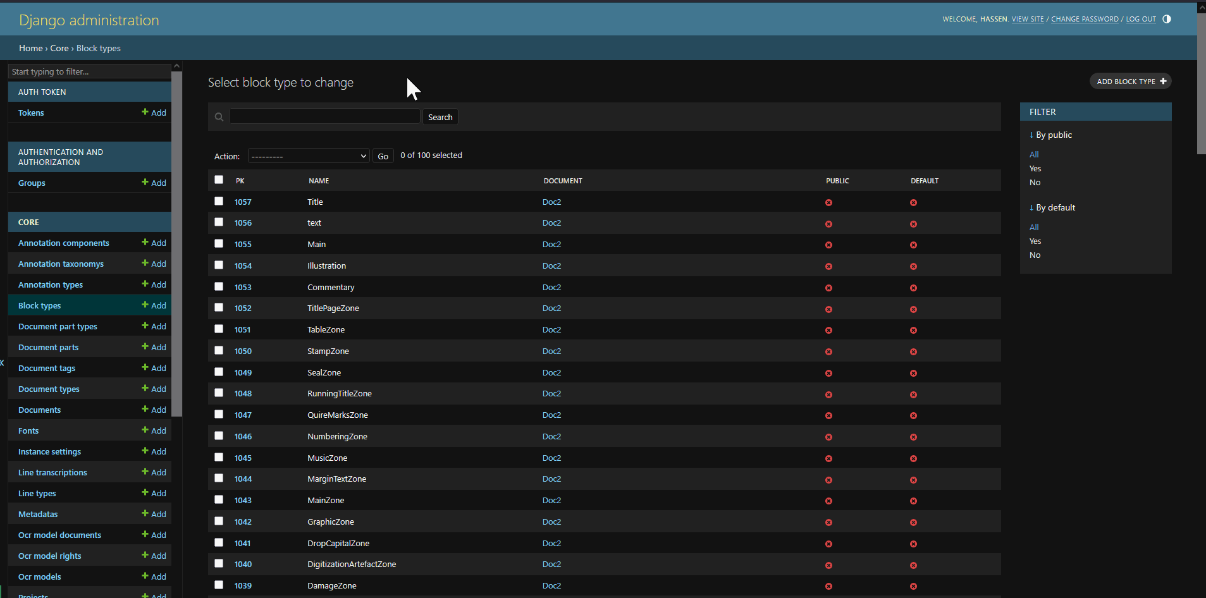Click the LOG OUT link
This screenshot has width=1206, height=598.
coord(1141,19)
